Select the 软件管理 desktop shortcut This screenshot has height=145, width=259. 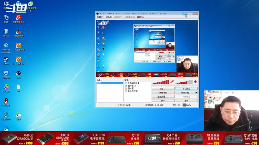[x=6, y=88]
